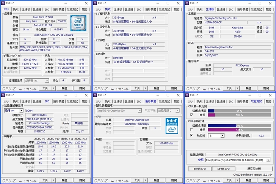This screenshot has height=184, width=276.
Task: Toggle the 執行緒 checkbox in benchmark window
Action: click(x=191, y=135)
